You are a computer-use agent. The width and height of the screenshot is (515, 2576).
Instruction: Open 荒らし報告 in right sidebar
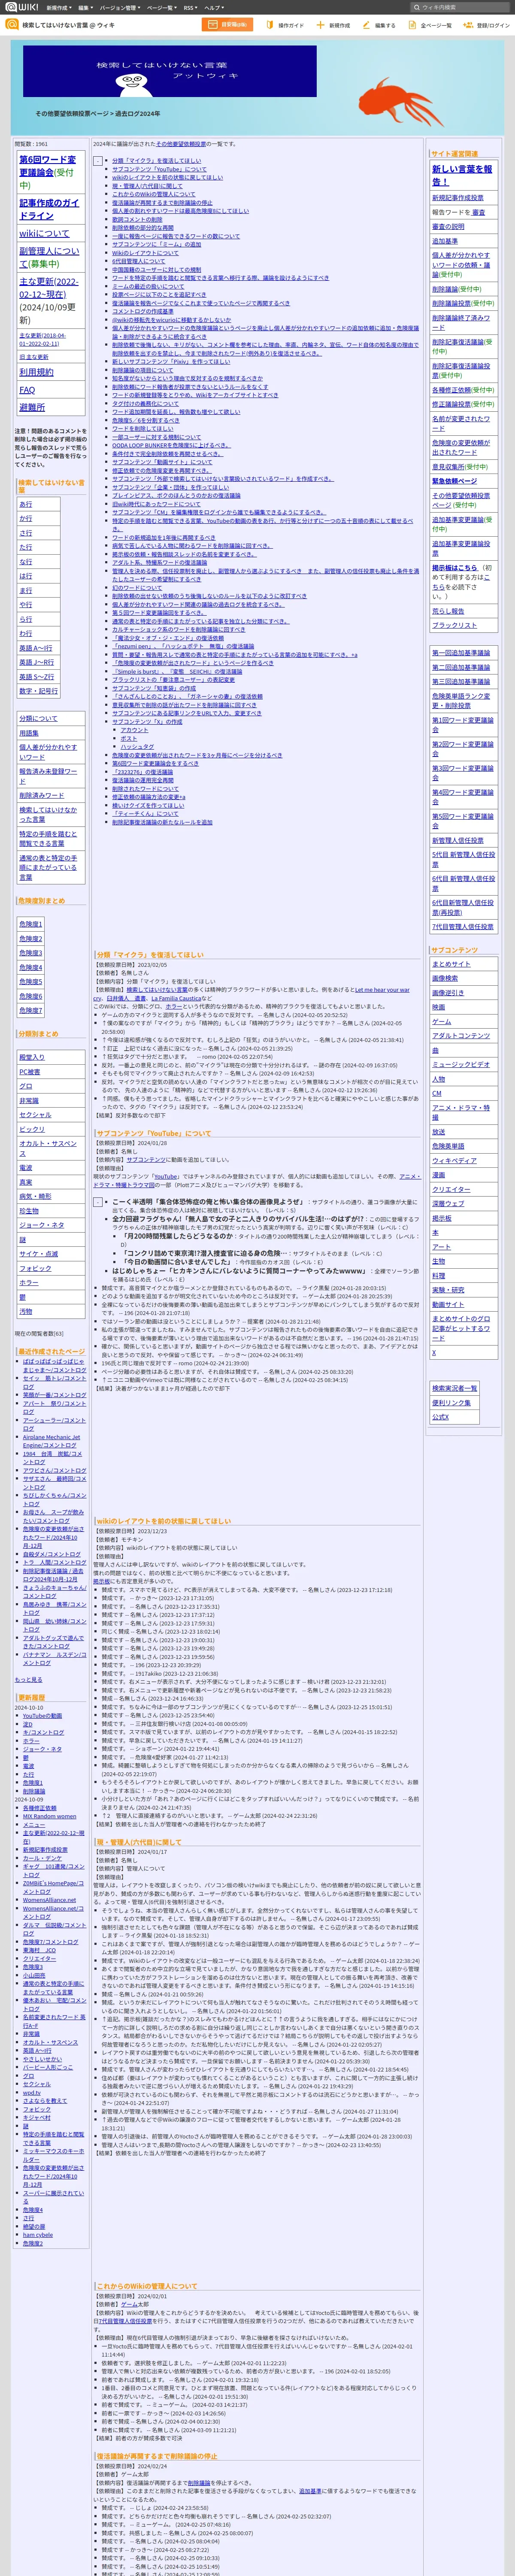coord(448,611)
